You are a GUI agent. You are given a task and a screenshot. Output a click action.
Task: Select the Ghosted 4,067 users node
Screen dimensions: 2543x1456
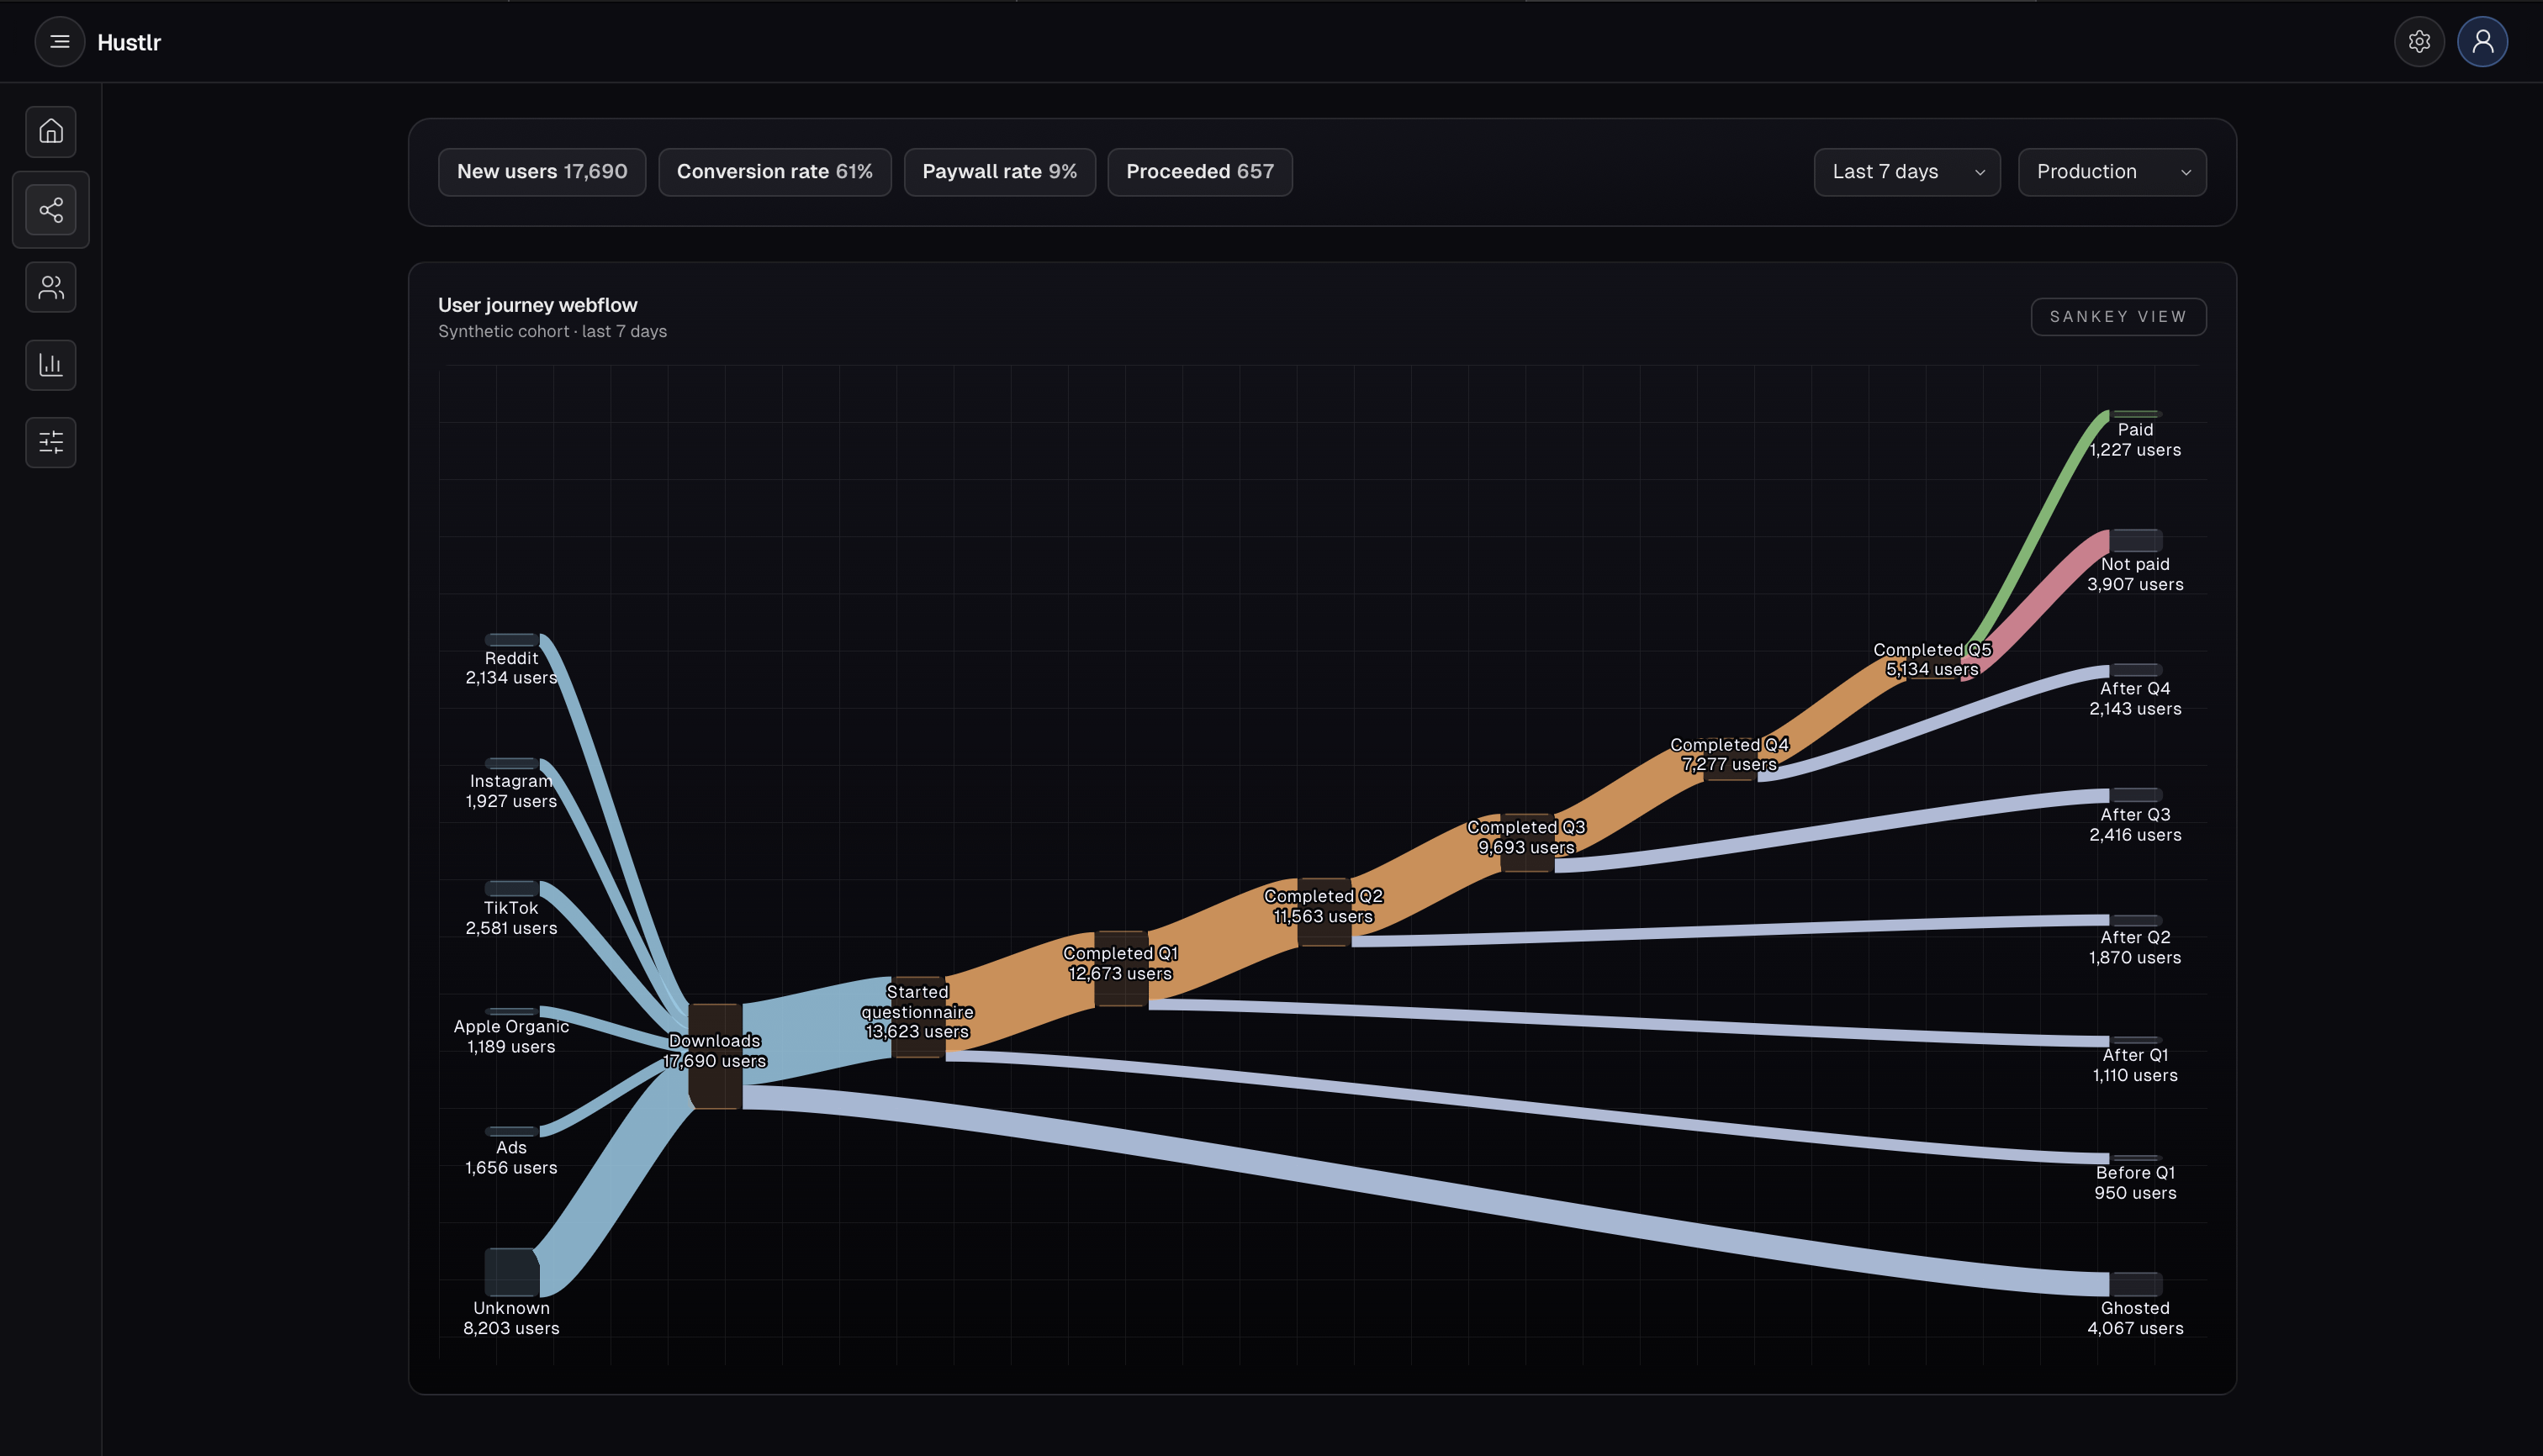2136,1284
